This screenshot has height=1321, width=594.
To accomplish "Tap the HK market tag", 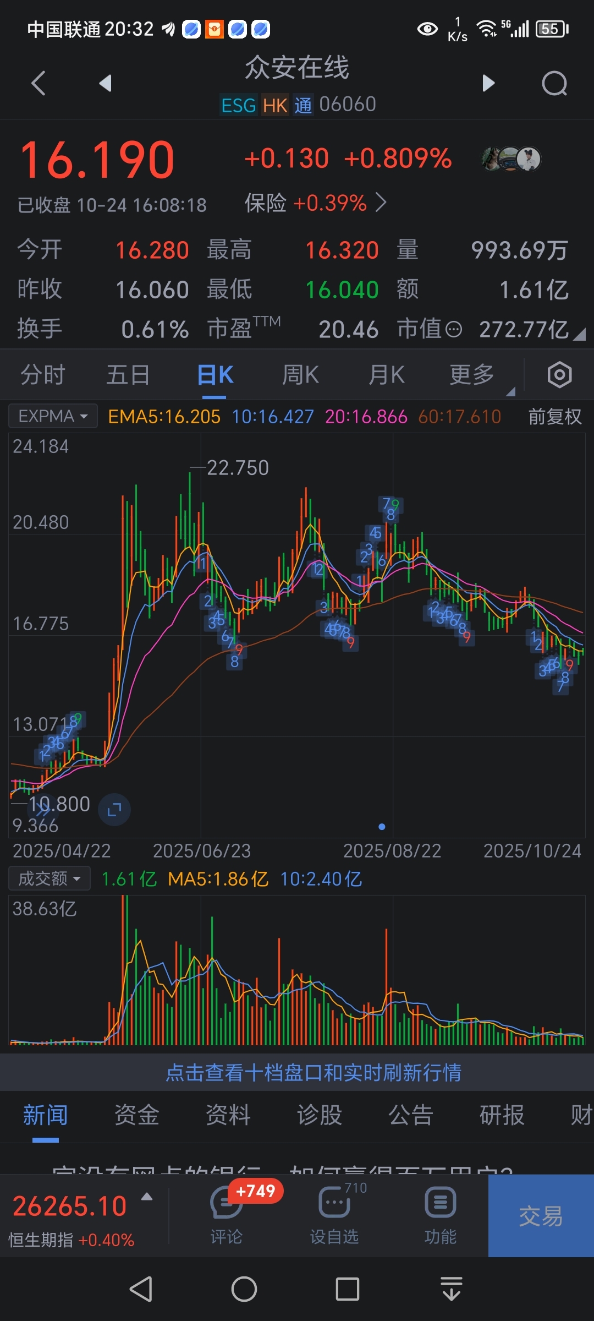I will click(x=275, y=105).
